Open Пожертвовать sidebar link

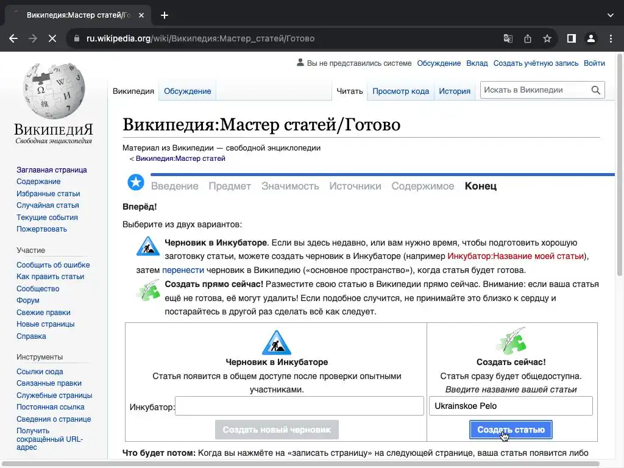tap(42, 229)
